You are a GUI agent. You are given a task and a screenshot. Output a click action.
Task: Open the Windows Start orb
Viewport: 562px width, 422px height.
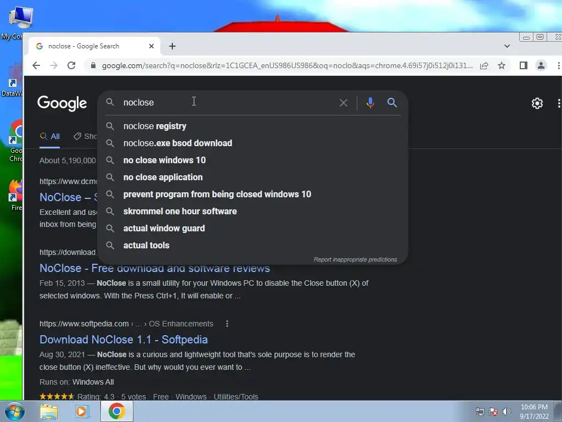point(14,411)
